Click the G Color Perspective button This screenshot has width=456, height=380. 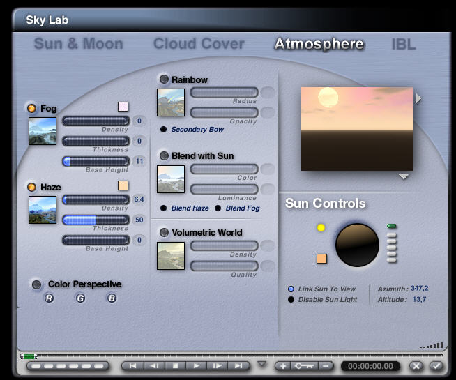click(x=81, y=298)
